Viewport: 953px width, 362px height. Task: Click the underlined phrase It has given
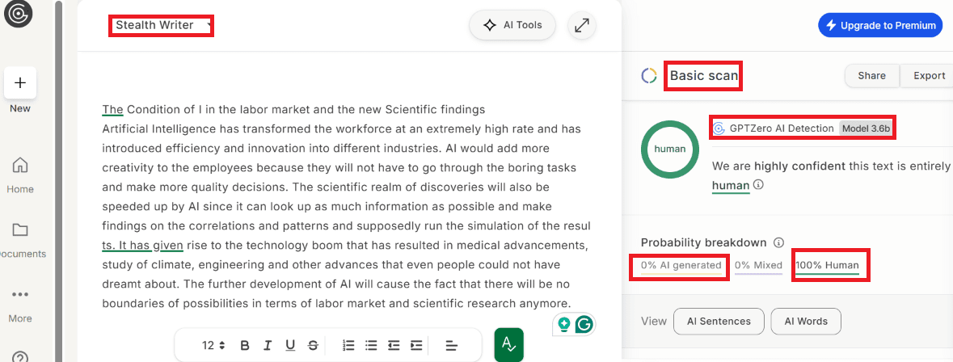(x=150, y=246)
